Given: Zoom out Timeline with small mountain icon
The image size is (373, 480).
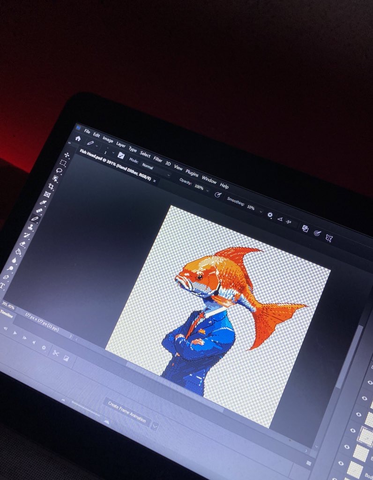Looking at the screenshot, I should 63,400.
